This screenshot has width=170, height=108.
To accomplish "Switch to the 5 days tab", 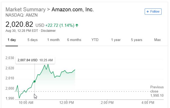I will (x=32, y=40).
